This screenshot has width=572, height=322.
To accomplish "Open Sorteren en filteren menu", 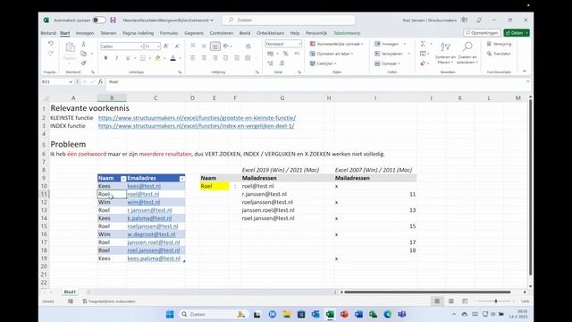I will [x=445, y=53].
